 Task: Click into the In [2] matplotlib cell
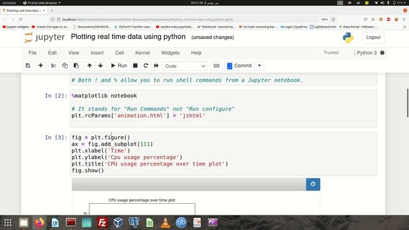(223, 109)
